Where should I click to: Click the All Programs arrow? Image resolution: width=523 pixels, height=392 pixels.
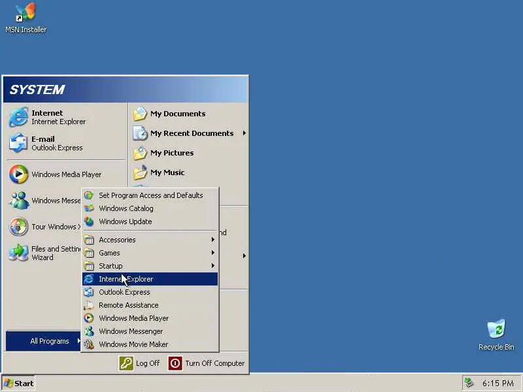pos(78,340)
